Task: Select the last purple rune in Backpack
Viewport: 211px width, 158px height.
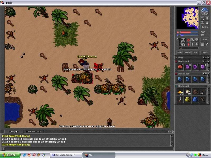Action: (203, 67)
